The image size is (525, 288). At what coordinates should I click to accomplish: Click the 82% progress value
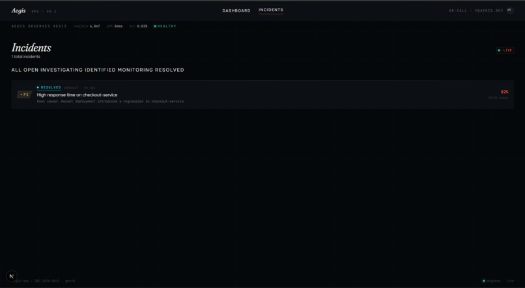(505, 92)
